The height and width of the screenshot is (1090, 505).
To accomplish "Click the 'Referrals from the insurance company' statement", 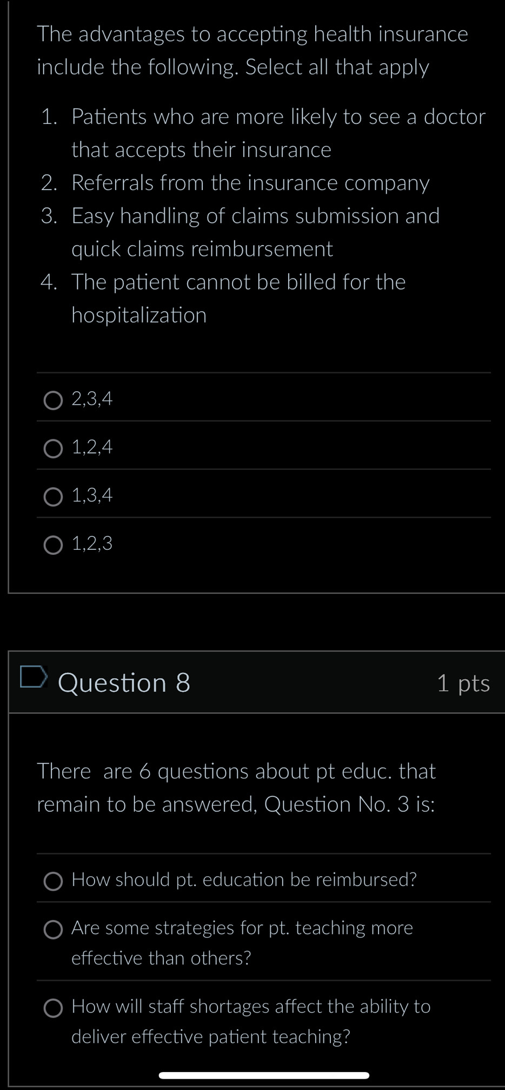I will [x=250, y=183].
